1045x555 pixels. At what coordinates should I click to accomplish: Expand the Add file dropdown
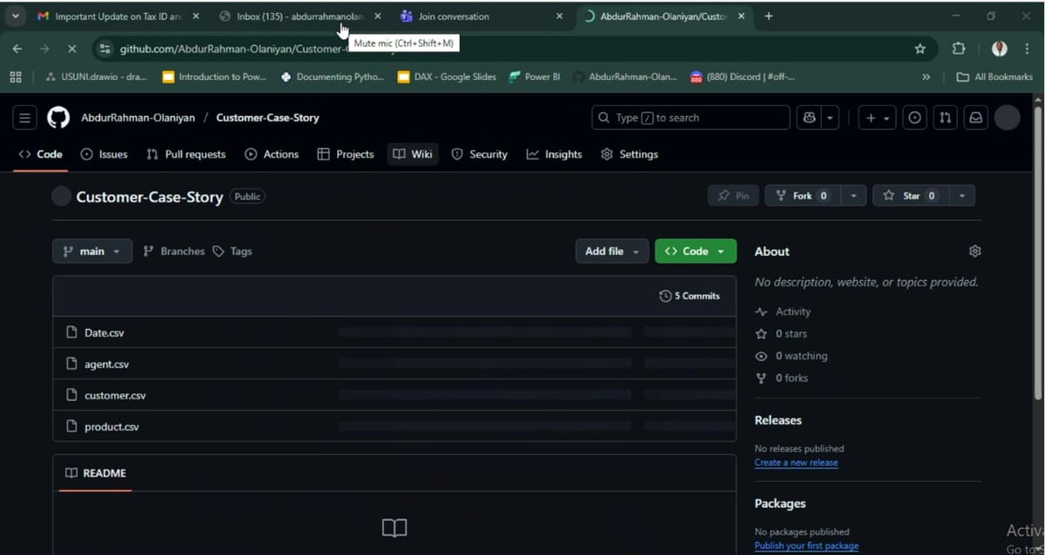[611, 251]
